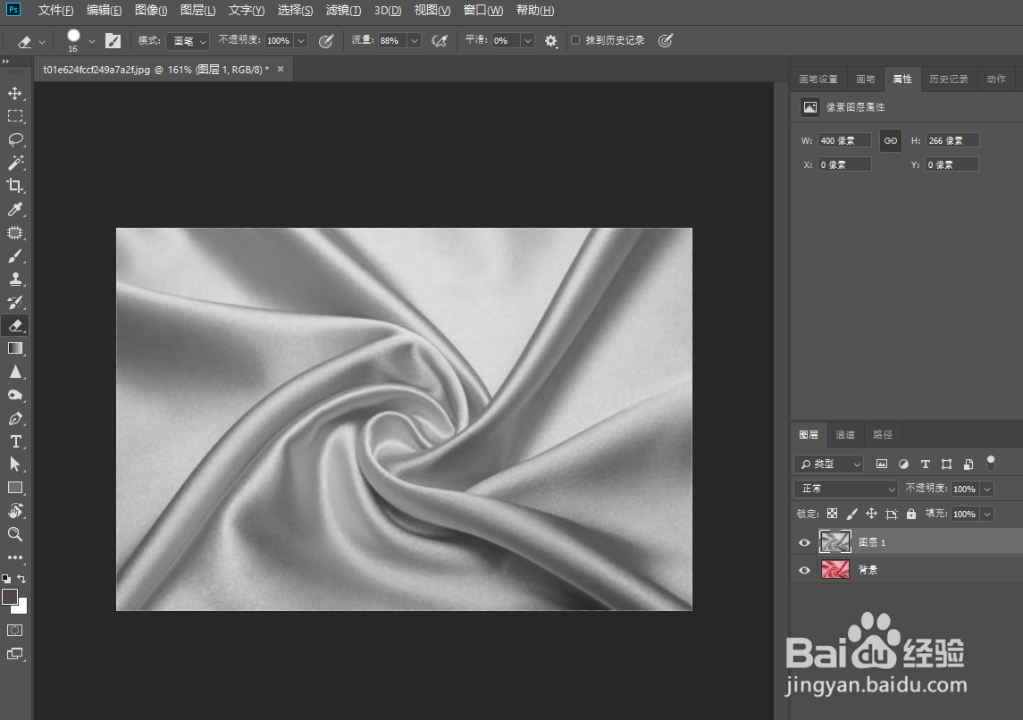Filter for type layers
Image resolution: width=1023 pixels, height=720 pixels.
click(x=925, y=464)
